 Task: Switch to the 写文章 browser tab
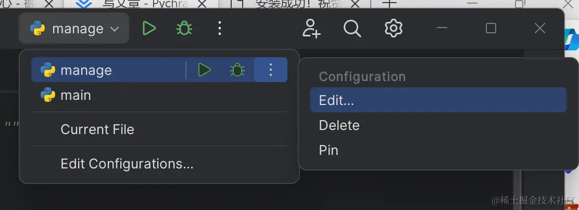click(139, 5)
